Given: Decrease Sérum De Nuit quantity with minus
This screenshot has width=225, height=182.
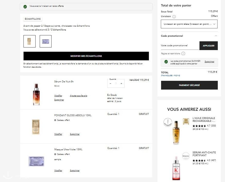Looking at the screenshot, I should (111, 83).
